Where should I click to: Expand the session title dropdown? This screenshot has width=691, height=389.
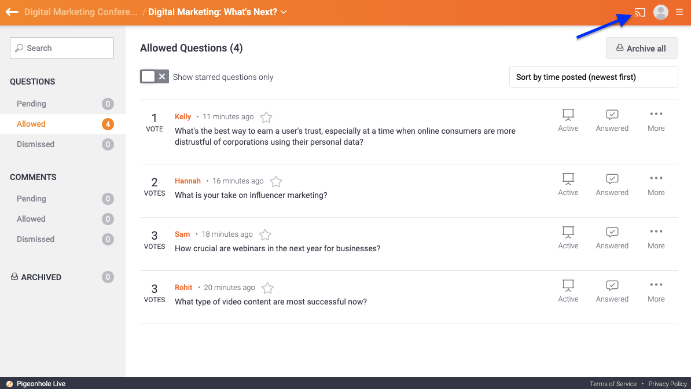point(284,12)
